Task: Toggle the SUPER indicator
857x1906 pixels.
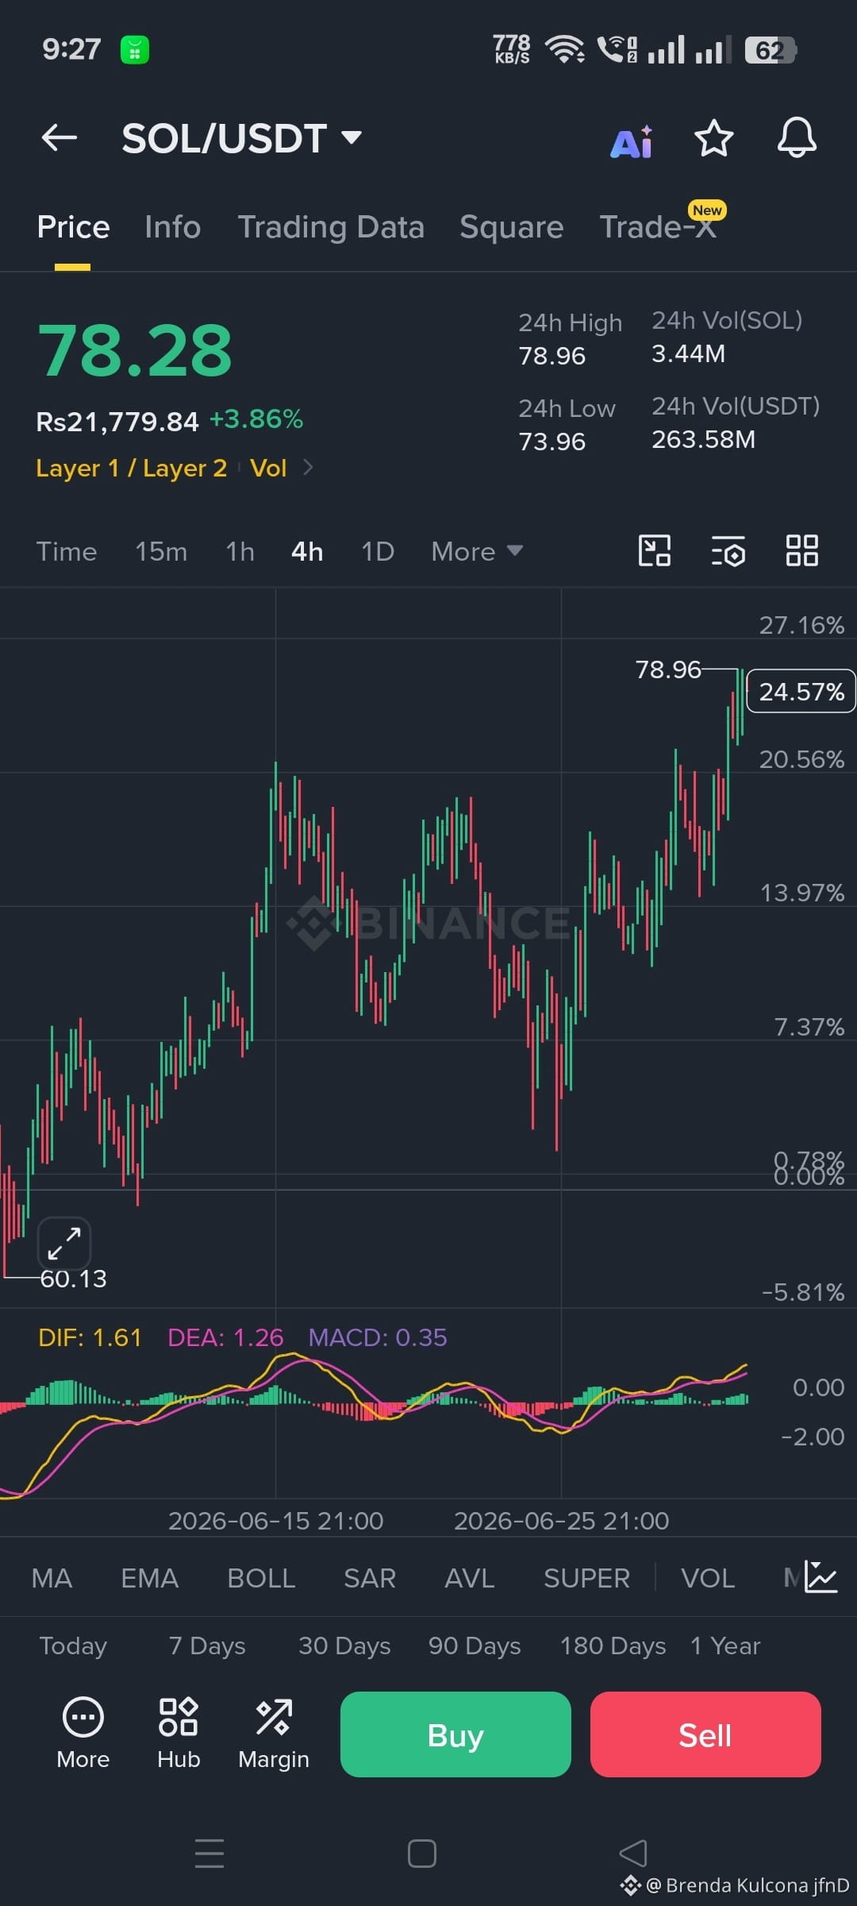Action: pyautogui.click(x=586, y=1578)
